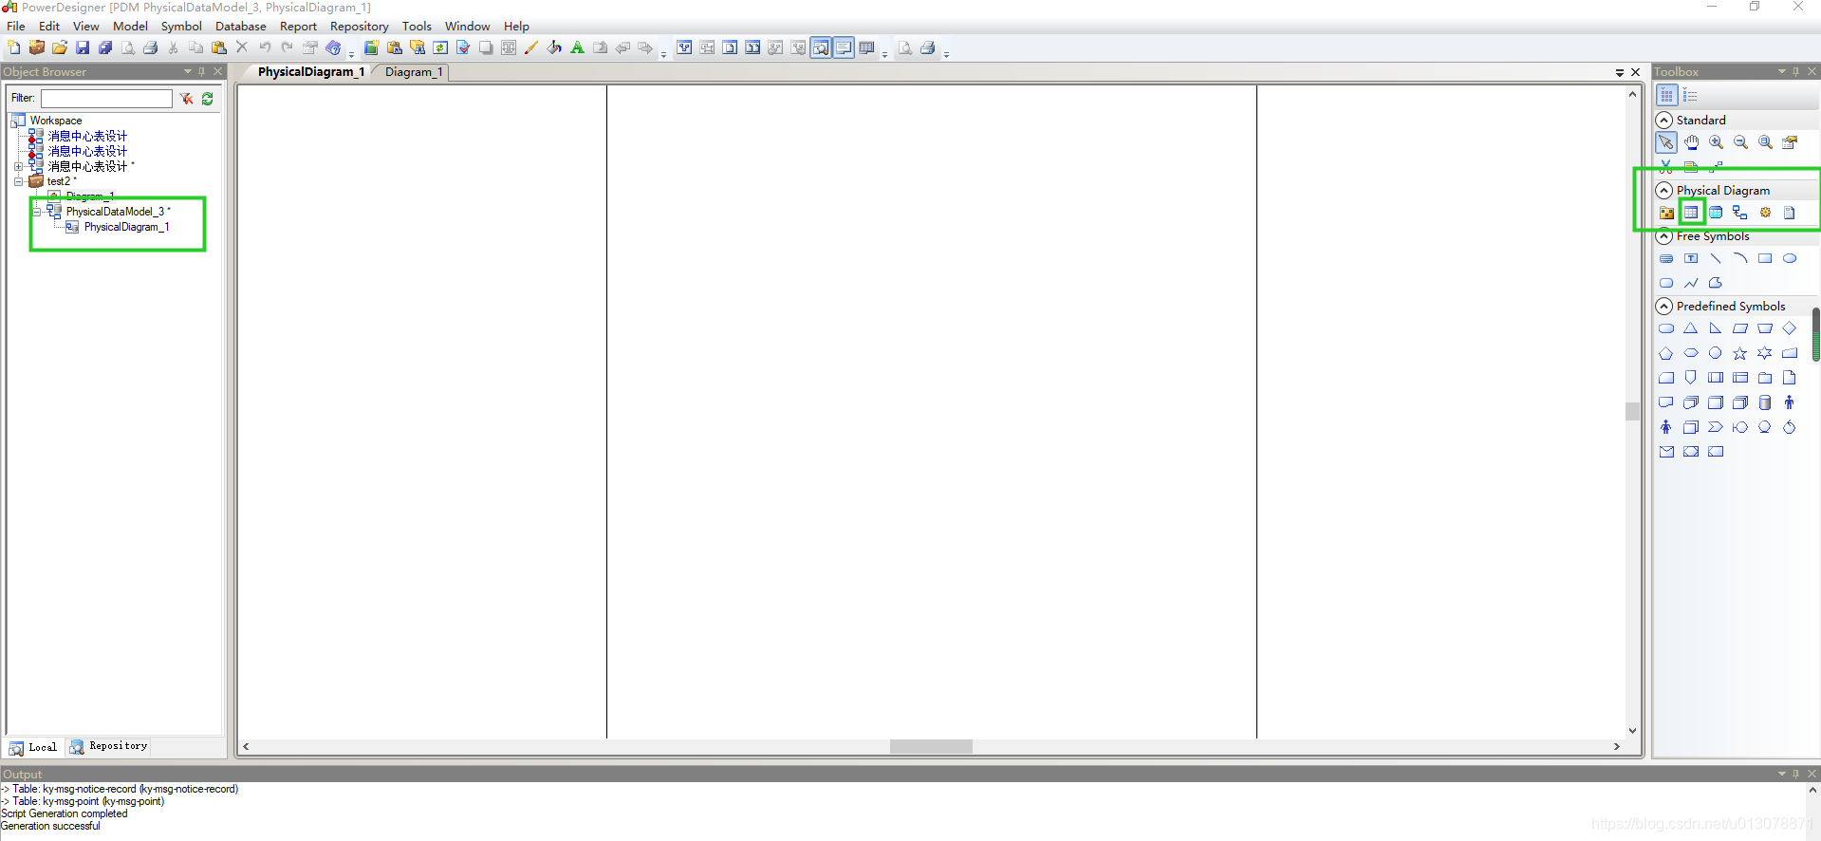Clear the Object Browser filter
1821x841 pixels.
(x=187, y=99)
